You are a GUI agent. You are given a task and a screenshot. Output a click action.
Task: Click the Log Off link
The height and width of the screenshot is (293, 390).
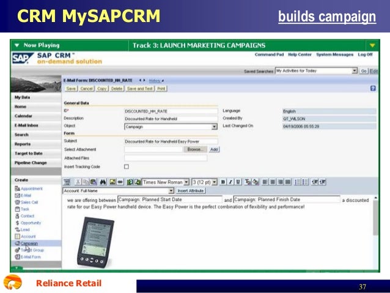[x=366, y=54]
